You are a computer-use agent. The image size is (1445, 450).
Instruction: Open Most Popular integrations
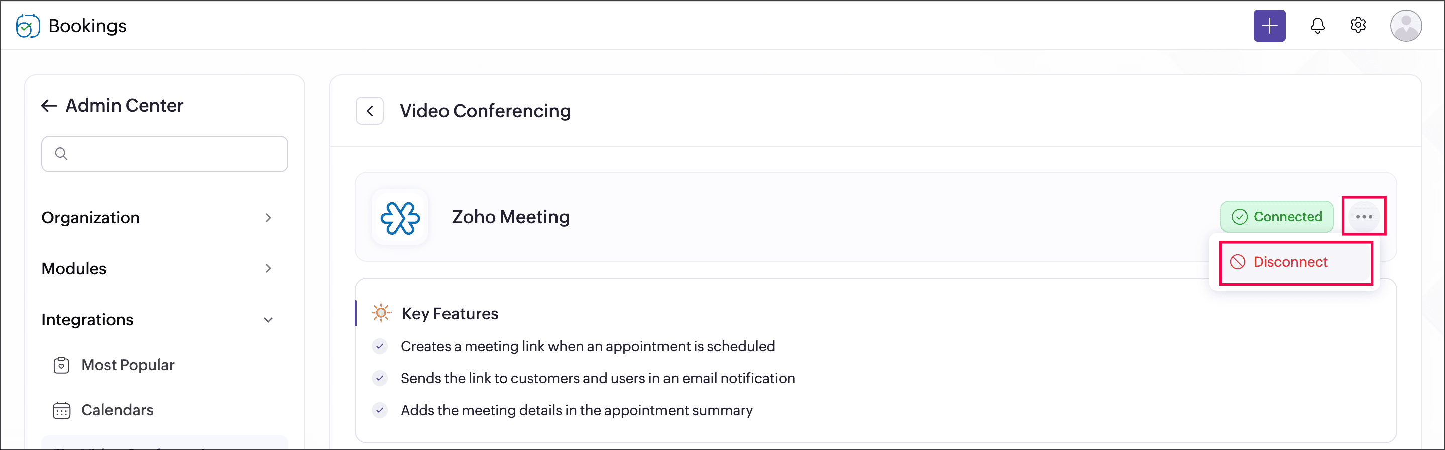tap(128, 365)
